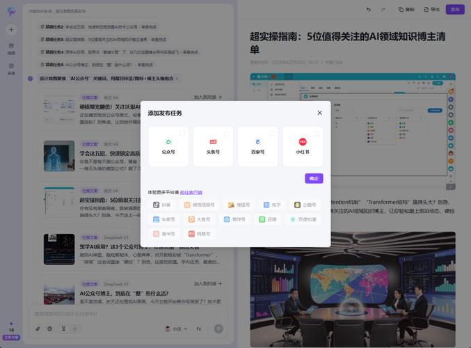
Task: Close the 添加发布任务 dialog
Action: tap(319, 113)
